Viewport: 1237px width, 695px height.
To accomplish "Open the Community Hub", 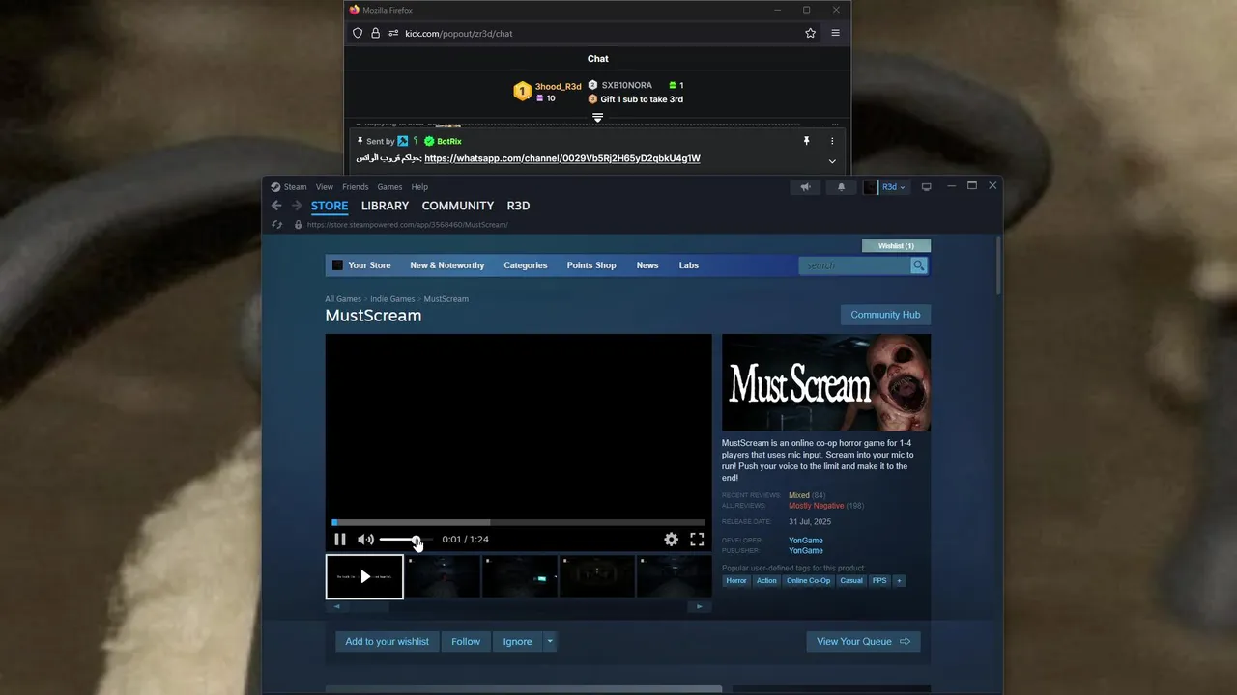I will tap(885, 315).
